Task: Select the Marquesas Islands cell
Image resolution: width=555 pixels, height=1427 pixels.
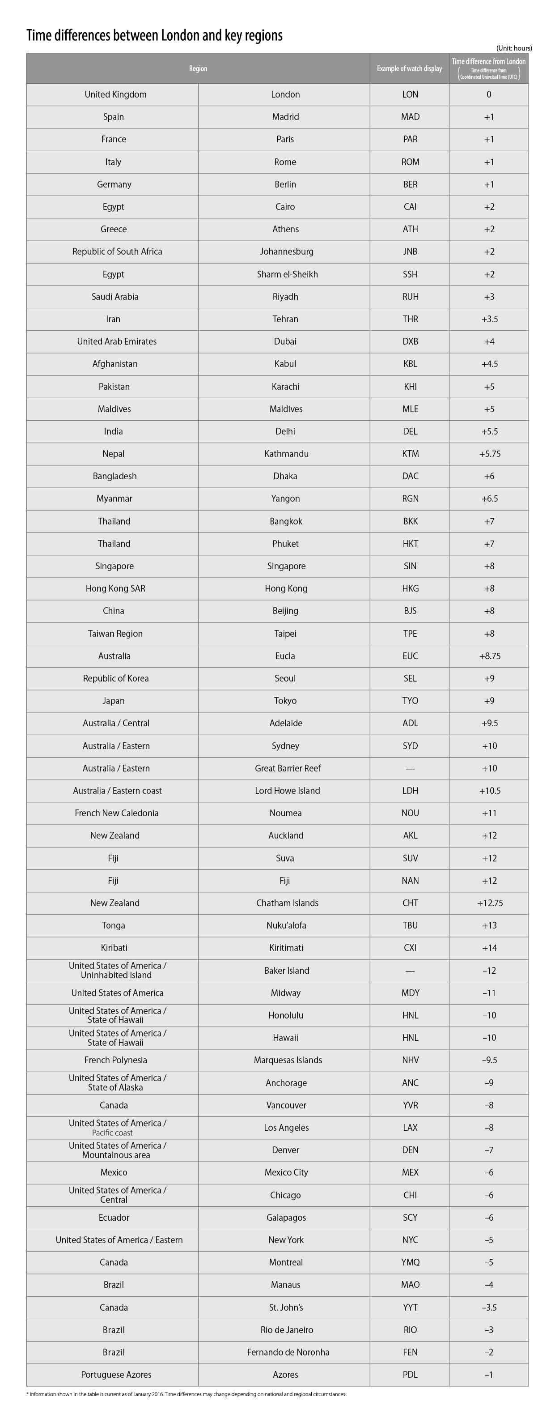Action: click(x=288, y=1060)
